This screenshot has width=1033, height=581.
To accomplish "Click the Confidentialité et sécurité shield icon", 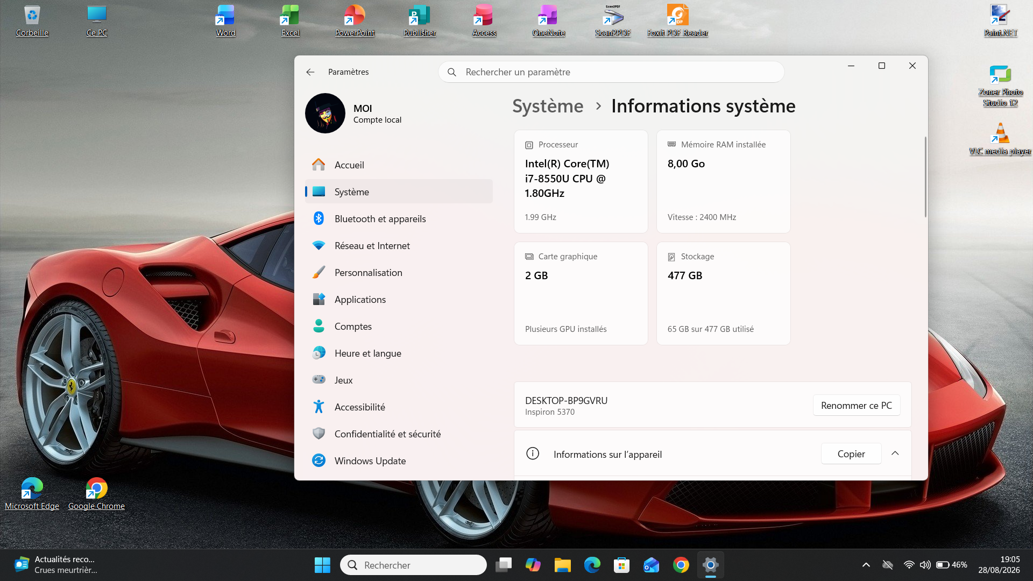I will [319, 434].
